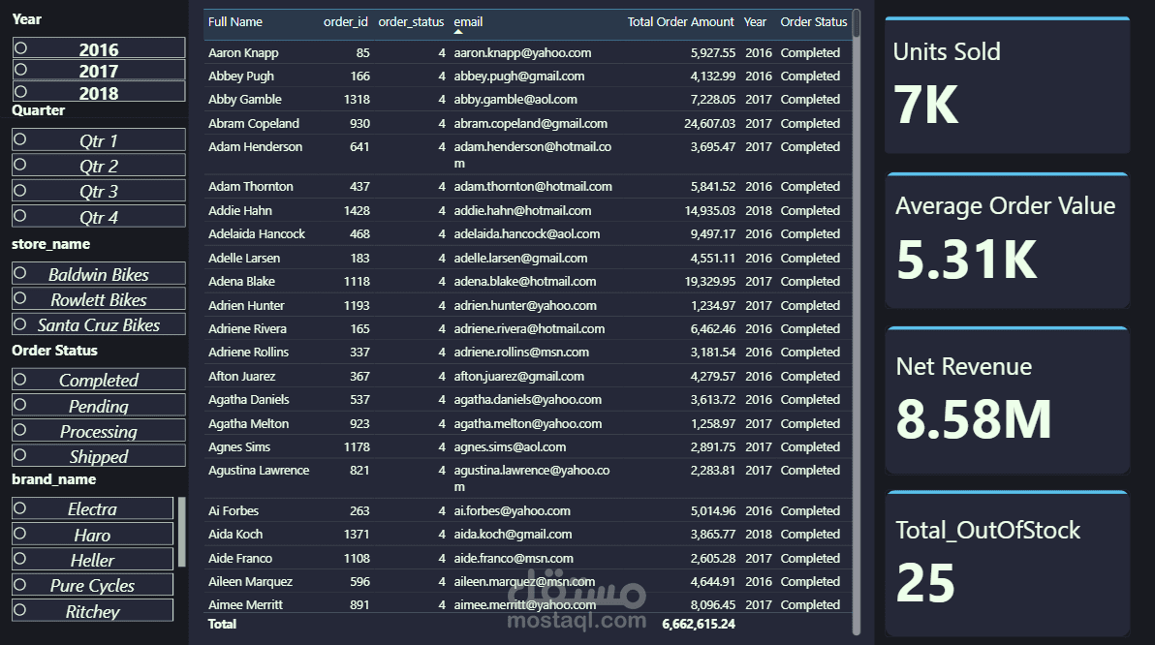
Task: Select the 2018 year slicer option
Action: point(99,91)
